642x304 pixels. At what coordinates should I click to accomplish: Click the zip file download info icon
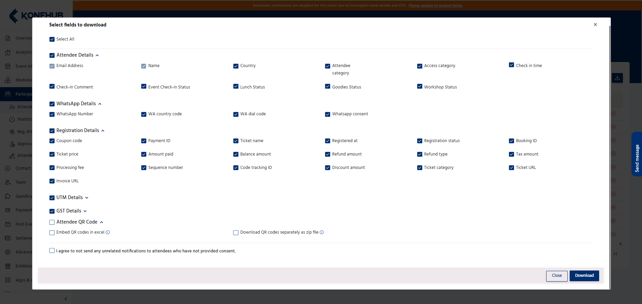pyautogui.click(x=322, y=232)
